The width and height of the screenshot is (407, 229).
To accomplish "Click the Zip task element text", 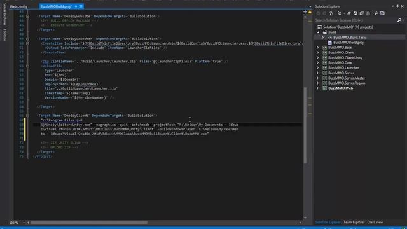I will (x=135, y=62).
